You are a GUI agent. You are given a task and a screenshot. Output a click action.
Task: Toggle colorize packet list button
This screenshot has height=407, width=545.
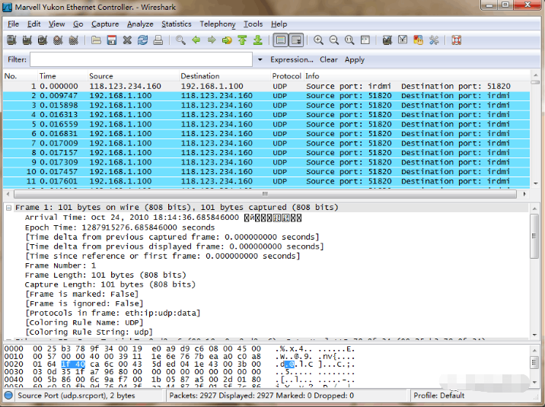(x=281, y=40)
